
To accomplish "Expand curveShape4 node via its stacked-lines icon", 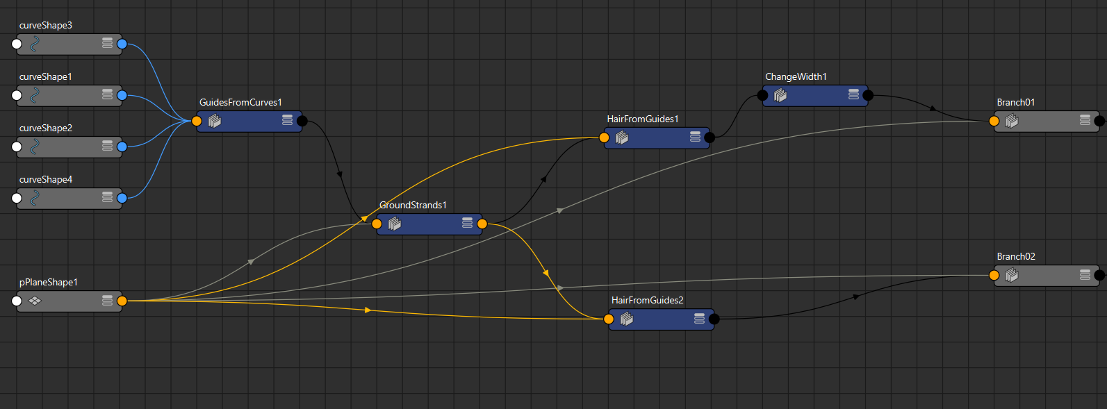I will (x=107, y=197).
